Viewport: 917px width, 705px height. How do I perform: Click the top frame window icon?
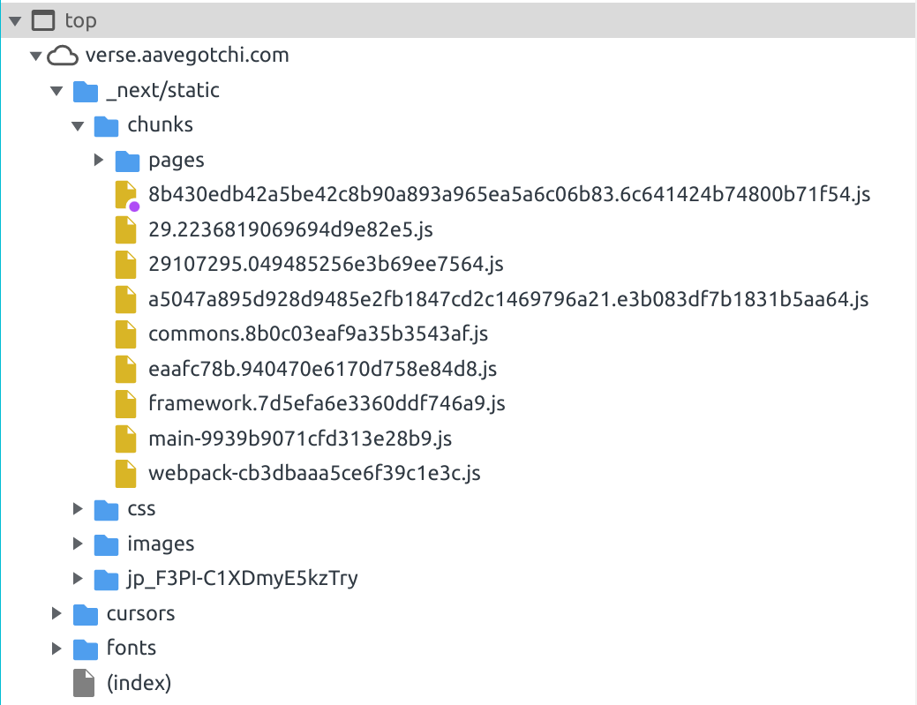tap(42, 19)
